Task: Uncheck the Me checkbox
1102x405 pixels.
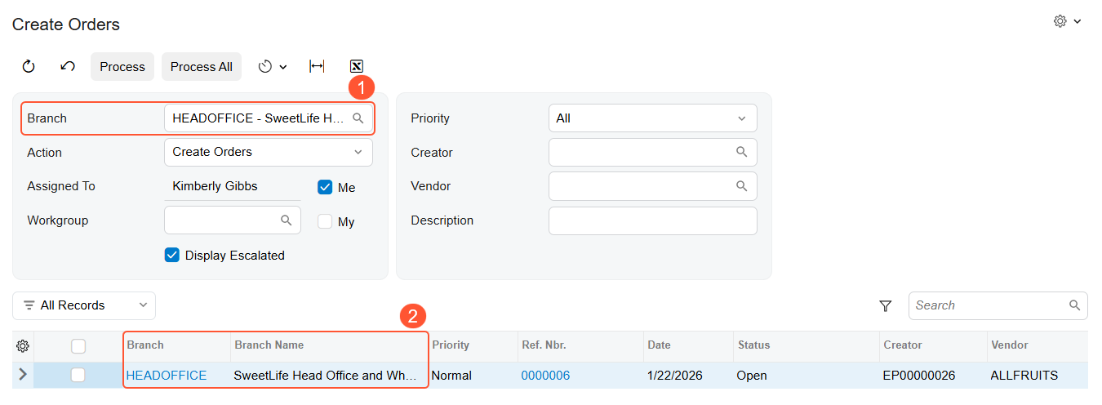Action: click(325, 187)
